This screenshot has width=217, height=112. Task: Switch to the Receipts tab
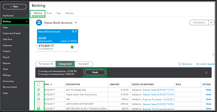tap(69, 13)
